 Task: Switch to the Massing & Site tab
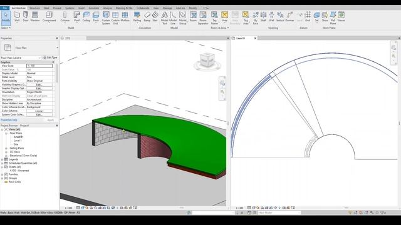click(x=124, y=8)
